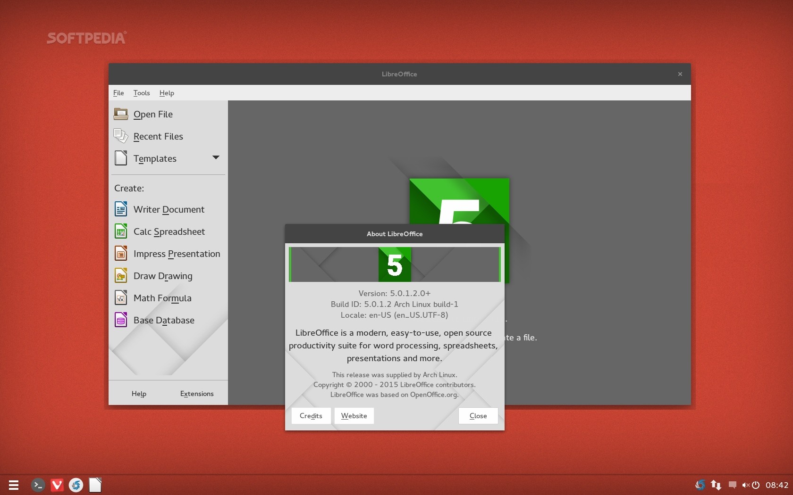Click the Help button at sidebar bottom
Viewport: 793px width, 495px height.
139,394
